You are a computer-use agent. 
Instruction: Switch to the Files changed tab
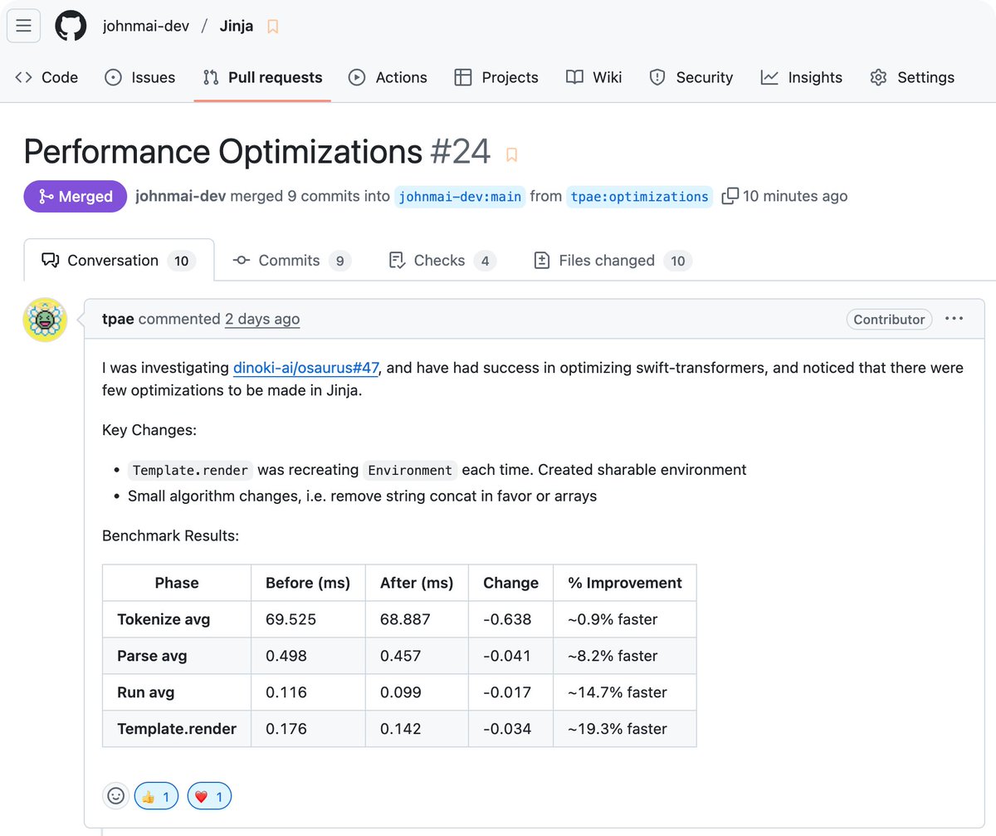point(612,261)
